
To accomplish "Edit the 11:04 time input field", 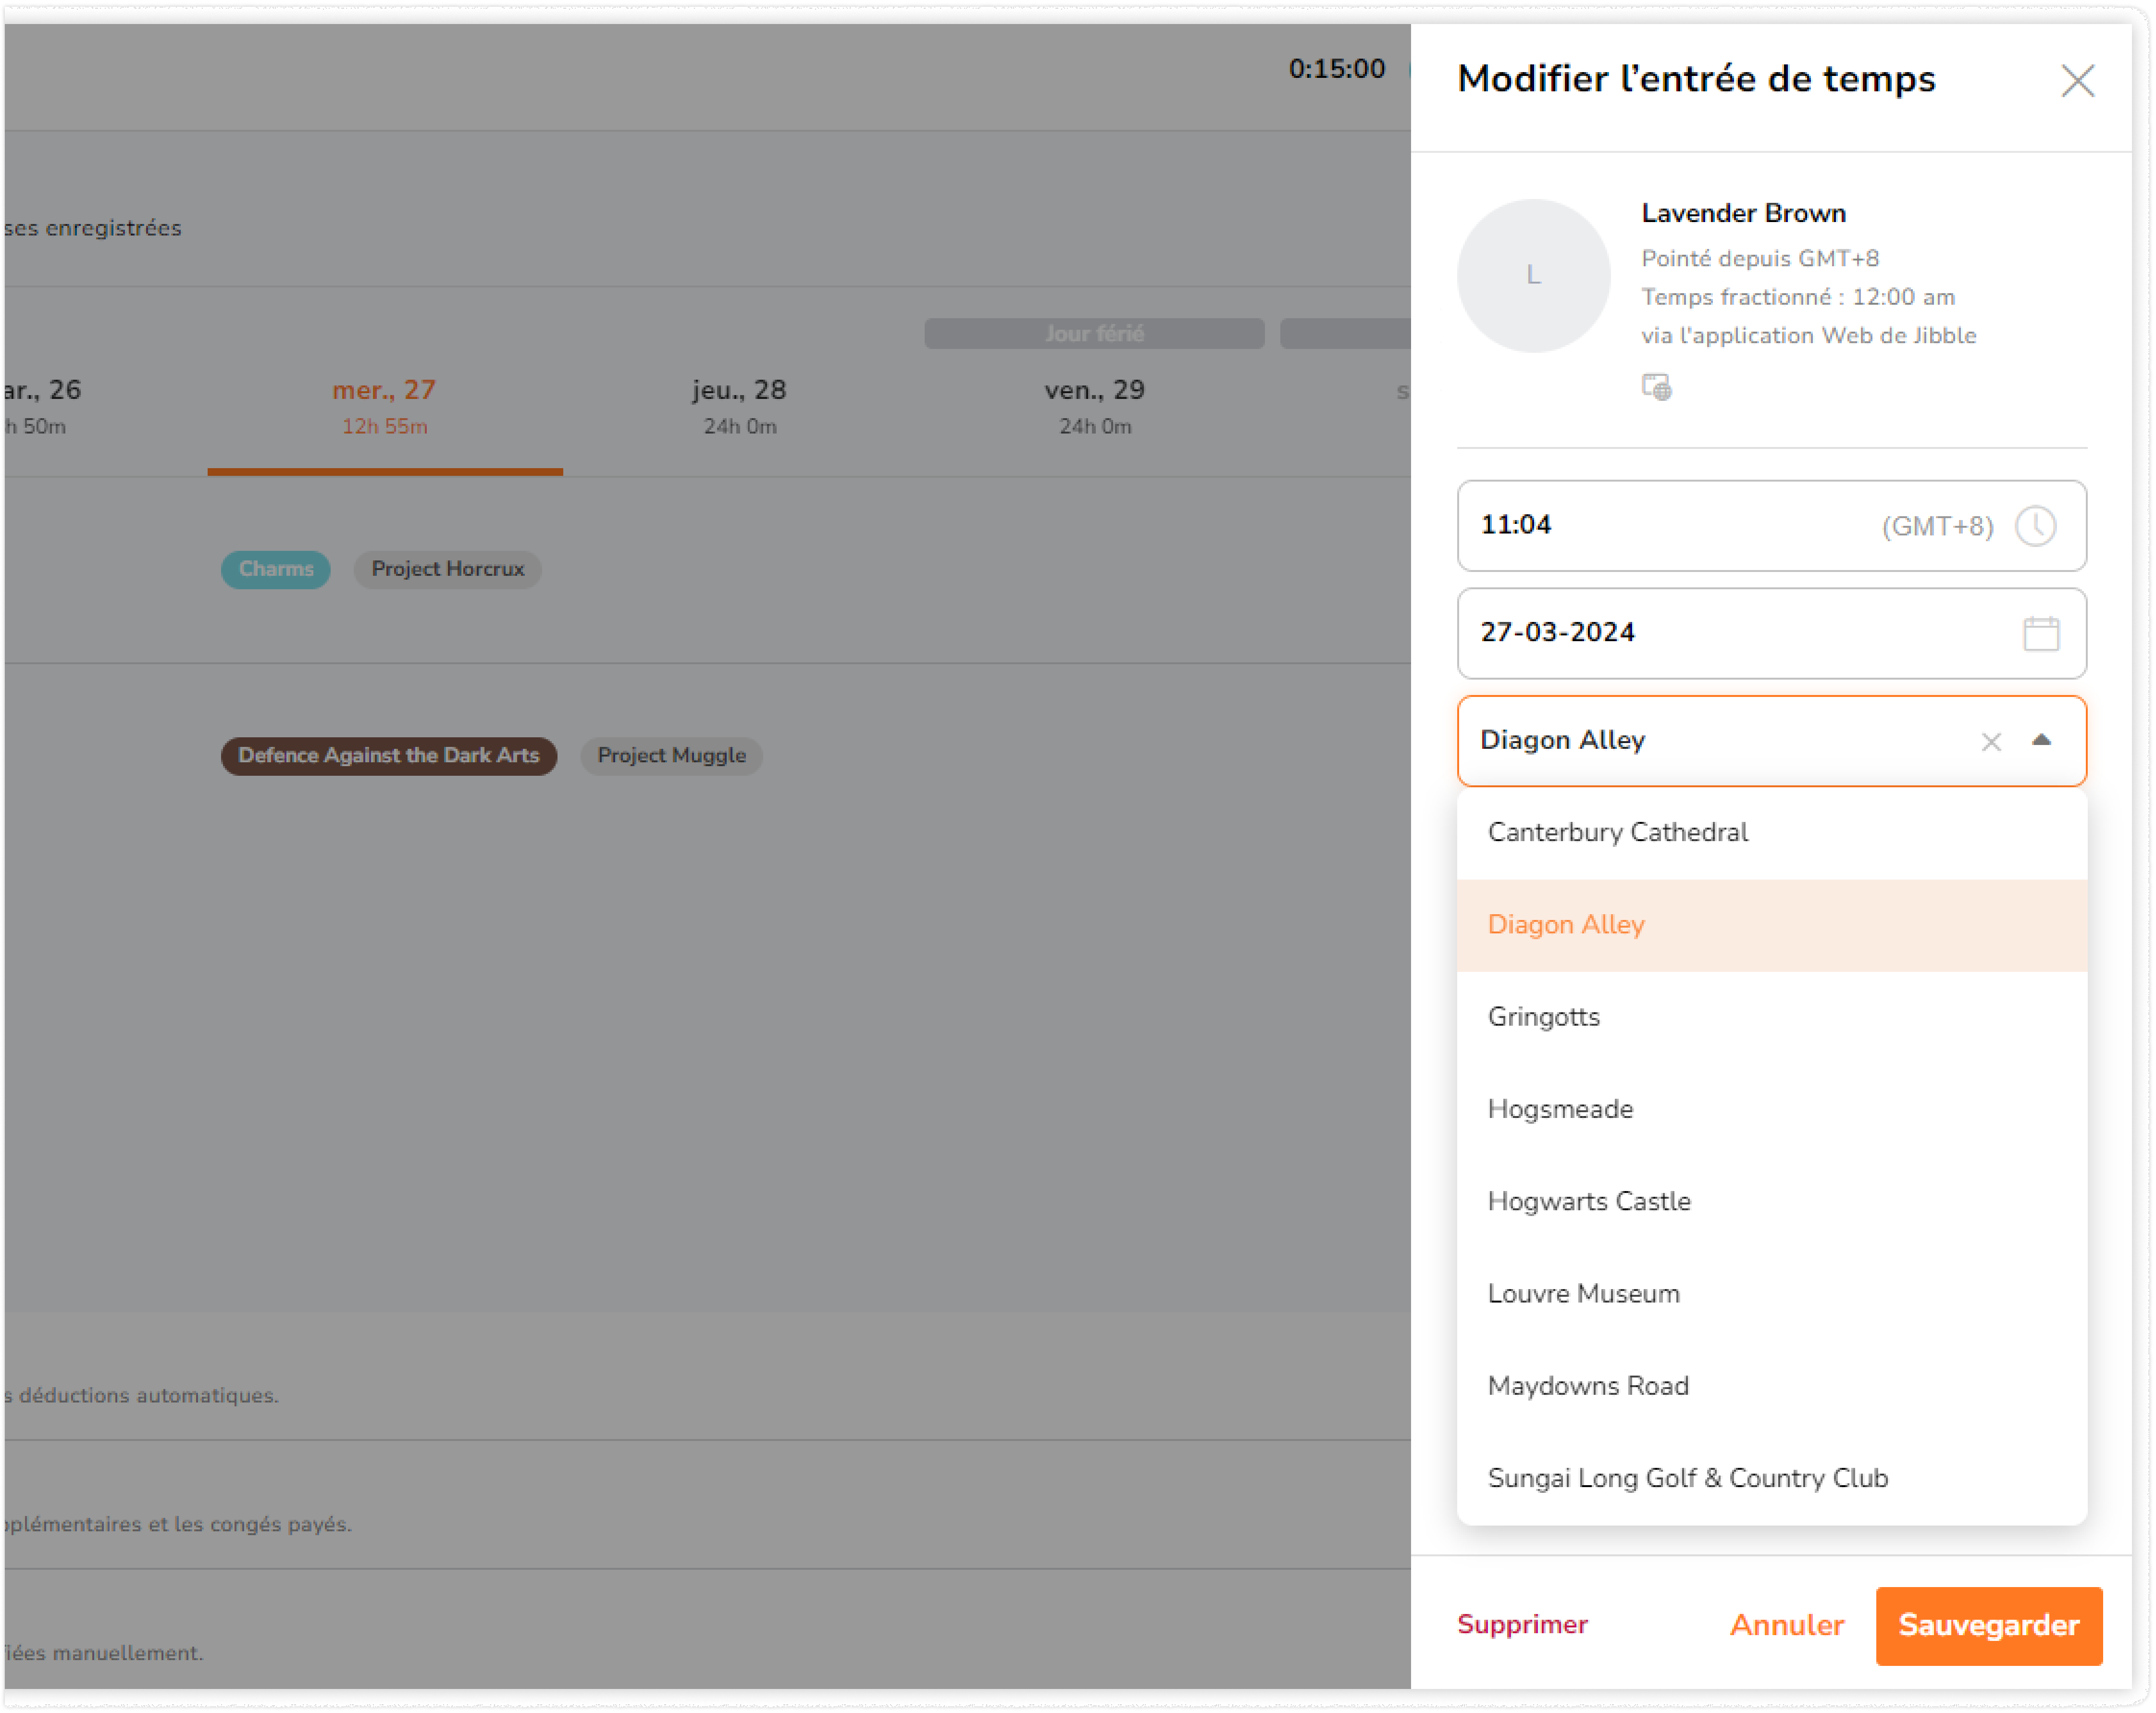I will [x=1771, y=526].
